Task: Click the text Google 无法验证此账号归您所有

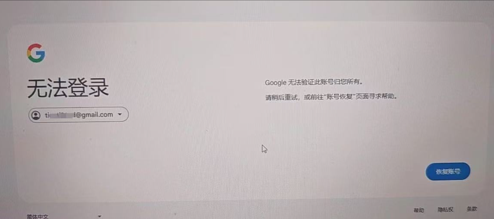Action: pos(315,82)
